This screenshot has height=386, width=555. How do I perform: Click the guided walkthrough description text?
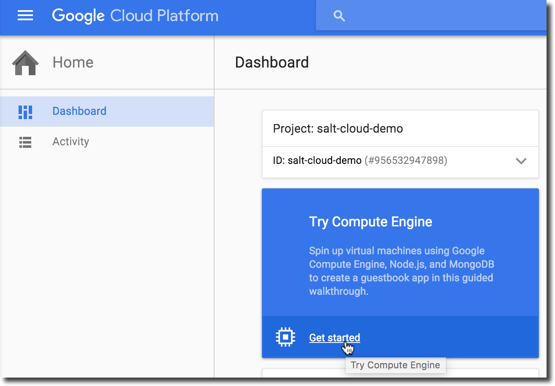tap(401, 271)
